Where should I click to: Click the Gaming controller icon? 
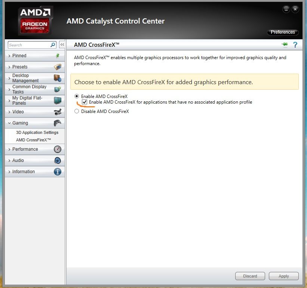(58, 123)
